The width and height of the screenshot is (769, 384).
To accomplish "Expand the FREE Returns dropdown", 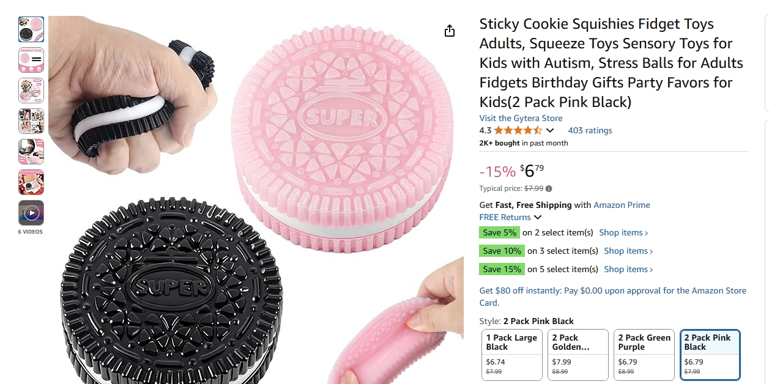I will (538, 217).
